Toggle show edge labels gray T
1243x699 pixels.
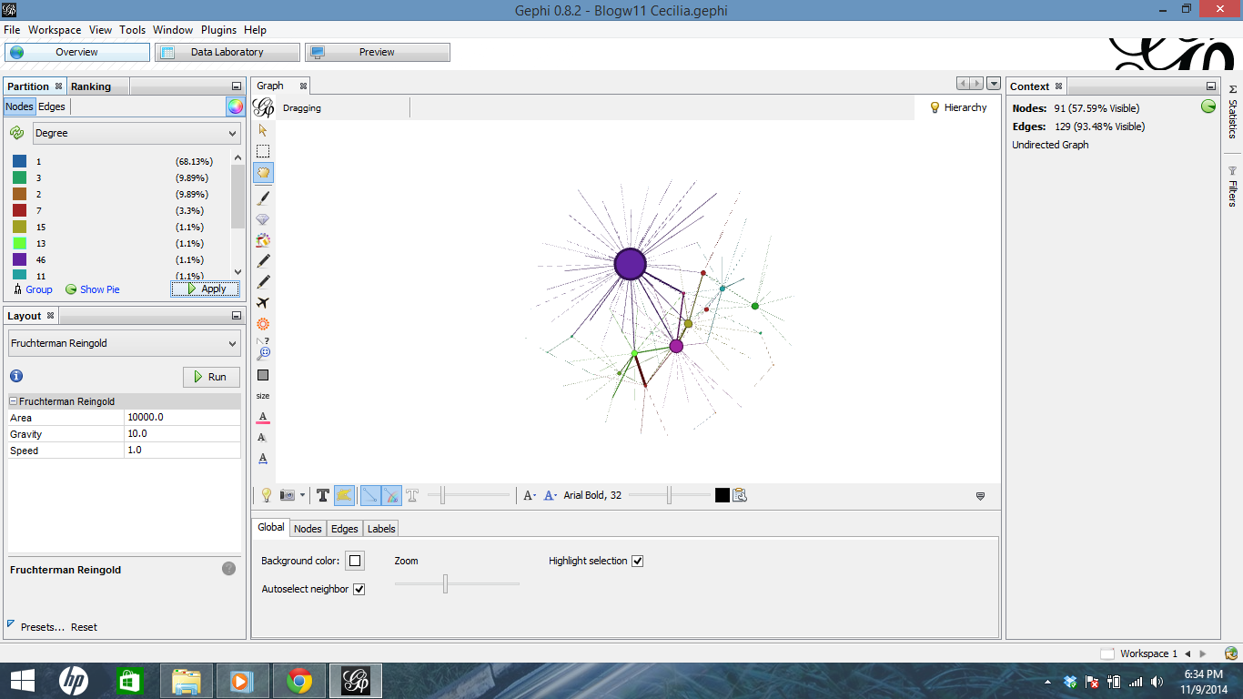[412, 495]
